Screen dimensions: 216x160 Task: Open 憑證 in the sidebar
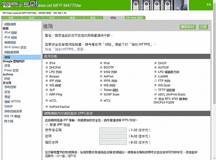[7, 97]
